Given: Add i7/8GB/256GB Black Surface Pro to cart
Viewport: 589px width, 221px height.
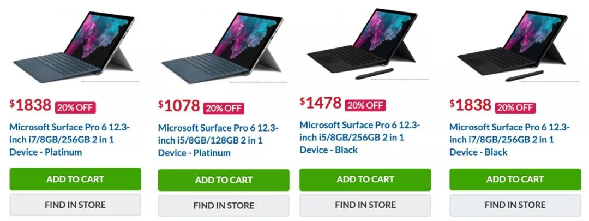Looking at the screenshot, I should [515, 180].
